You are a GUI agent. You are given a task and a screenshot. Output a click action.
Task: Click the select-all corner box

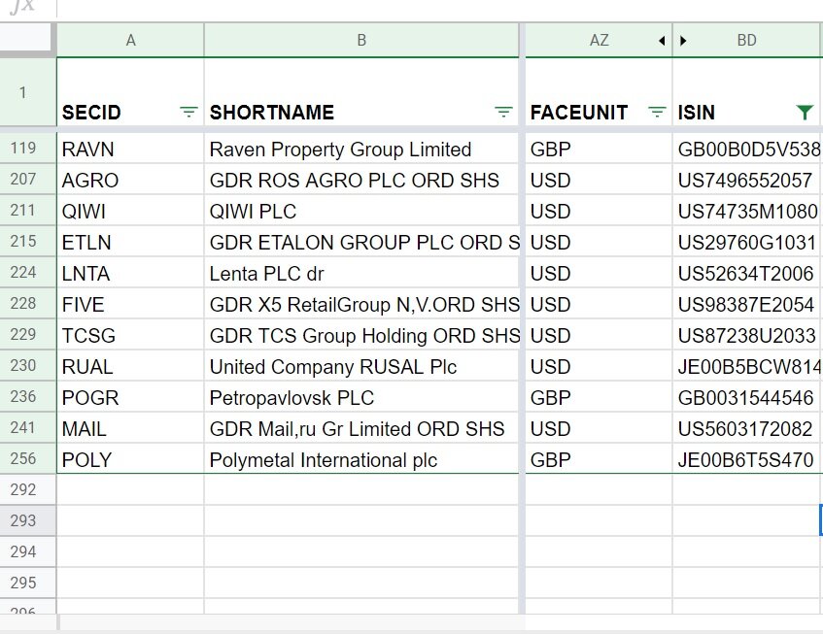click(26, 38)
